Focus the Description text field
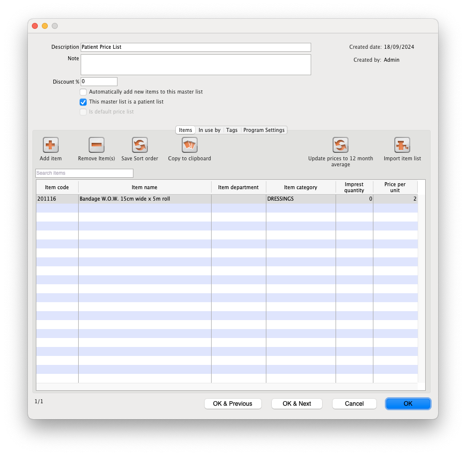466x456 pixels. tap(196, 47)
